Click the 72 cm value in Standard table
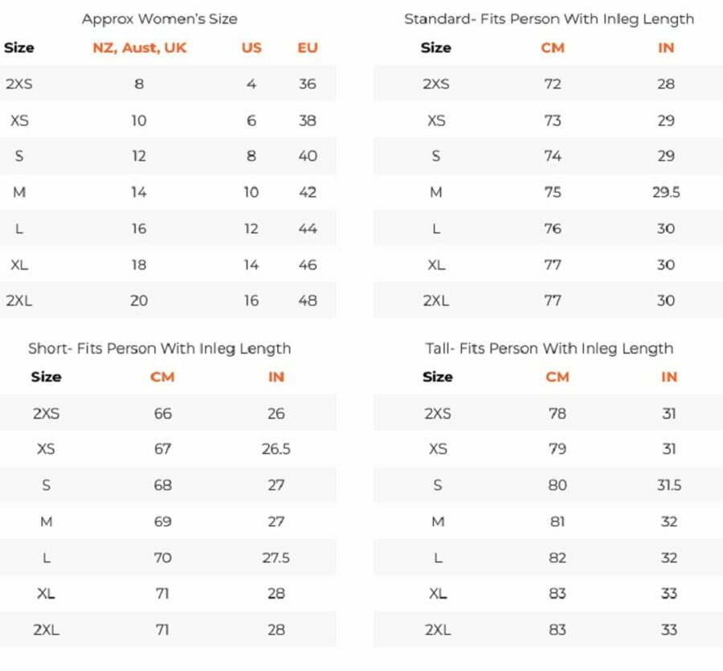 click(x=553, y=84)
